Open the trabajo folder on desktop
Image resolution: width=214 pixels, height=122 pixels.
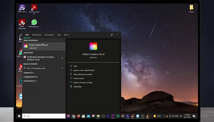tap(192, 9)
